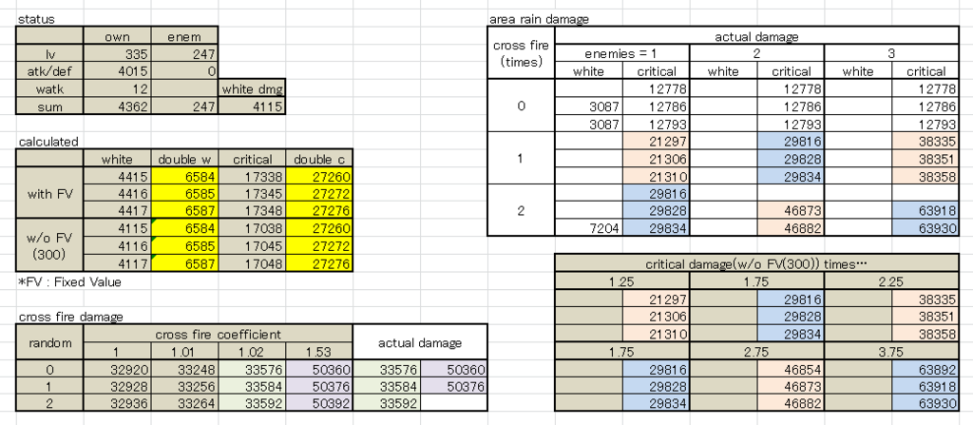Viewport: 973px width, 425px height.
Task: Click the "critical damage(w/o FV(300)) times…" header
Action: [755, 263]
